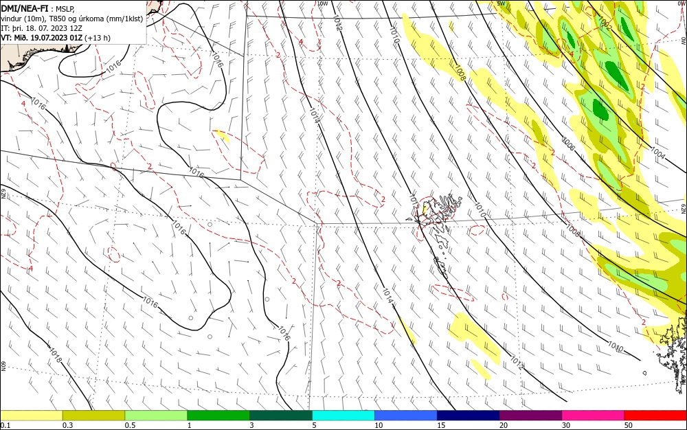This screenshot has width=687, height=430.
Task: Click the 'IT: þri. 18. 07. 2023 12Z' line
Action: [42, 28]
